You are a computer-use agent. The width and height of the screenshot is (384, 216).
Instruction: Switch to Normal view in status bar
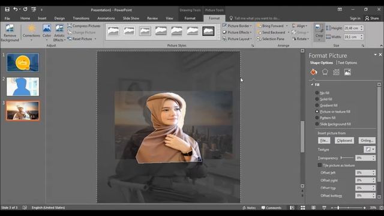(292, 208)
